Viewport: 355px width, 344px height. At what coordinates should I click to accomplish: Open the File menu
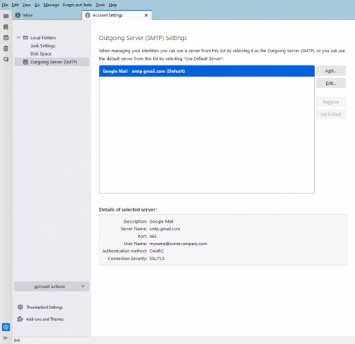(x=5, y=5)
